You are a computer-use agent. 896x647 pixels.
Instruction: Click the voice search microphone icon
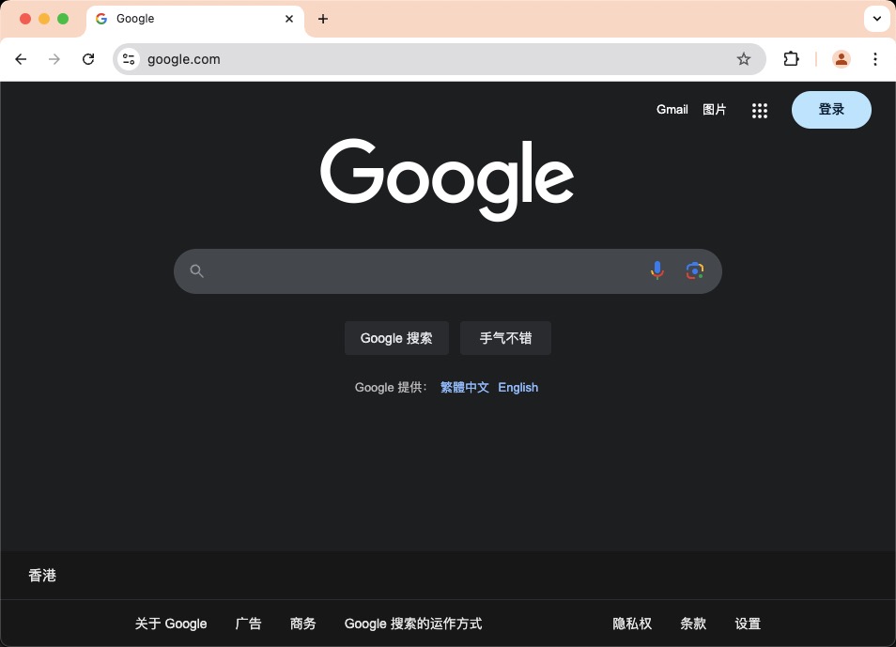(x=657, y=271)
